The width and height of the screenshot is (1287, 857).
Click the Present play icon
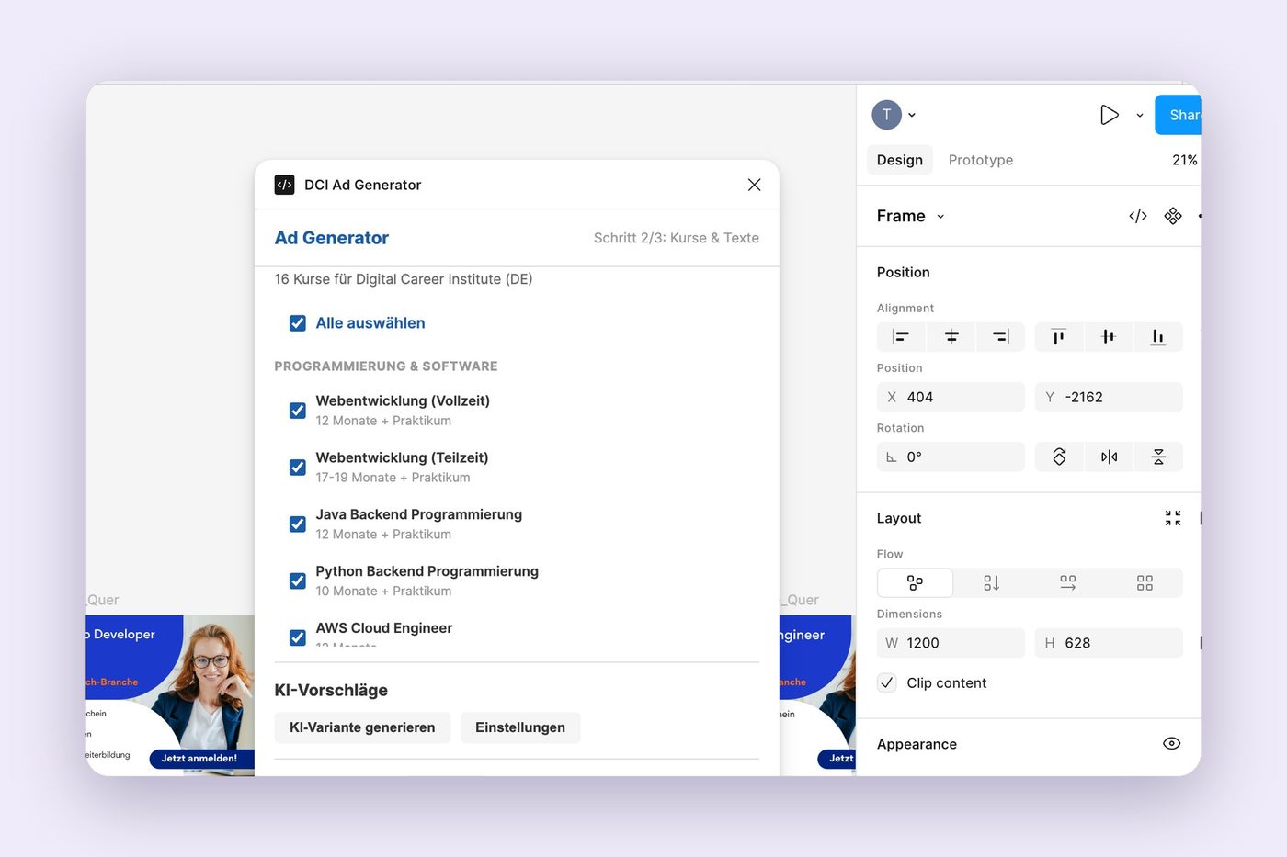(x=1110, y=115)
